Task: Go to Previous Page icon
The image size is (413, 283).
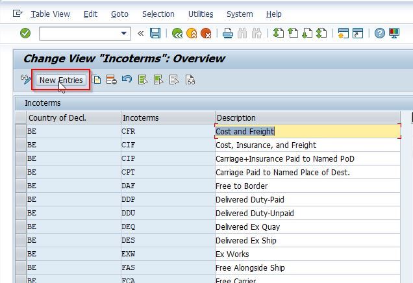Action: coord(293,33)
